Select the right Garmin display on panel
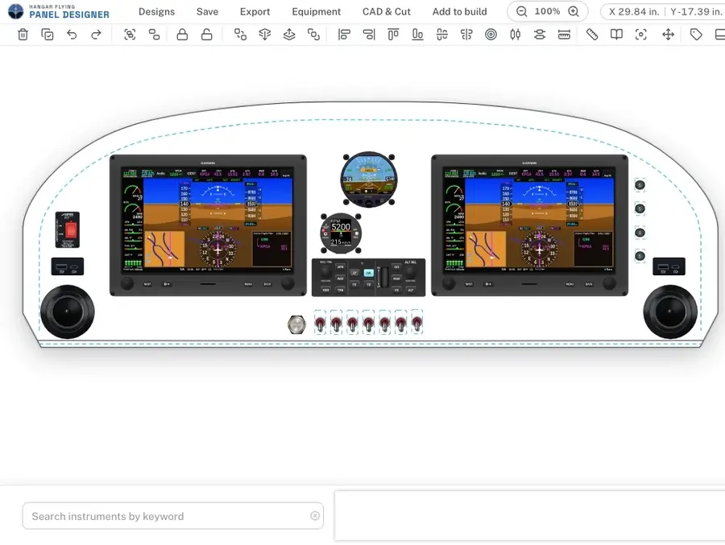 (x=529, y=225)
